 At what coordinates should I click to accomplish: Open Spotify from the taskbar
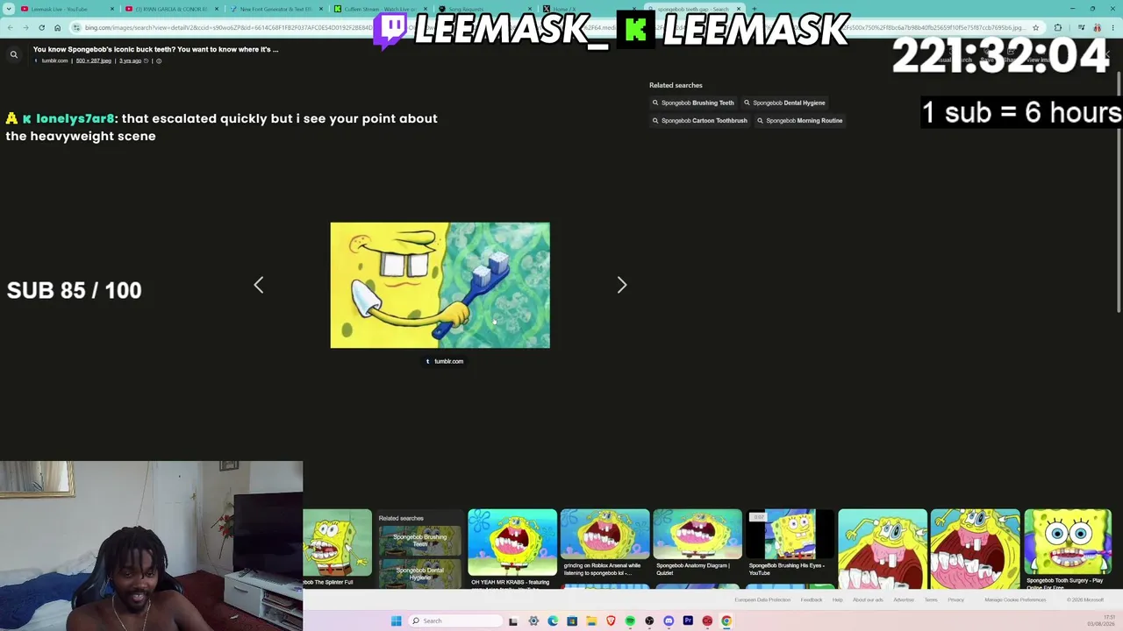[x=630, y=620]
